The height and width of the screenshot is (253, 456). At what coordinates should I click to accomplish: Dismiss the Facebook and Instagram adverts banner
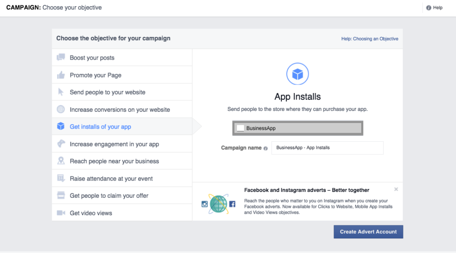tap(396, 189)
